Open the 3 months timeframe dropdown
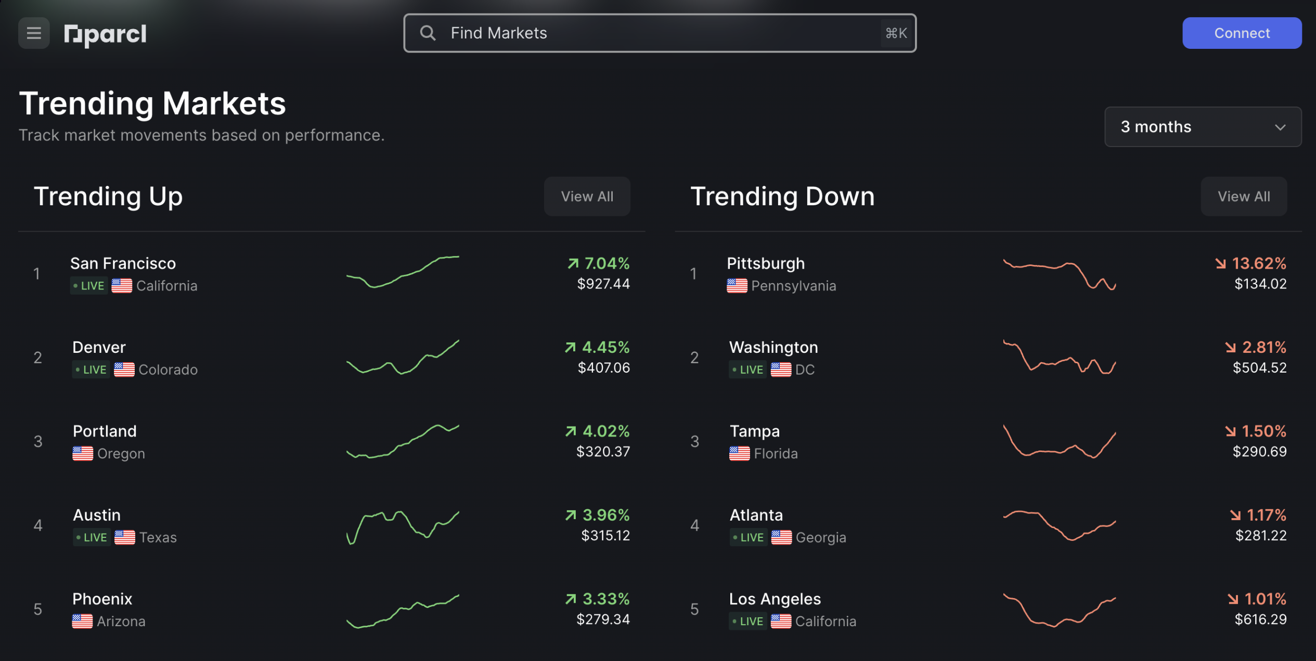The image size is (1316, 661). (x=1202, y=127)
